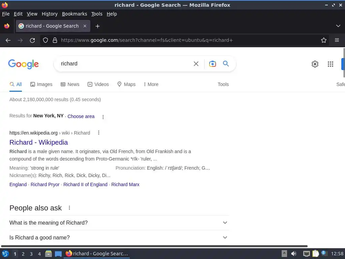Open the Edit menu
The width and height of the screenshot is (345, 259).
18,14
